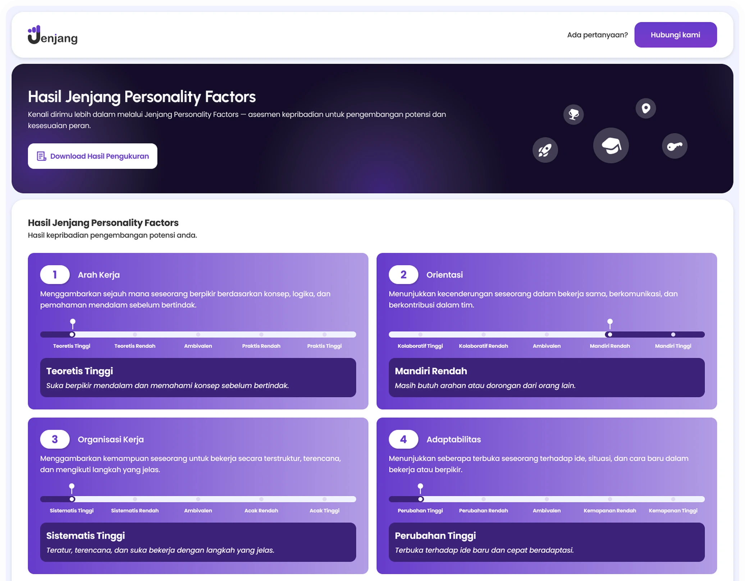Select Kemapanan Tinggi on Adaptabilitas slider
This screenshot has width=745, height=581.
(673, 499)
